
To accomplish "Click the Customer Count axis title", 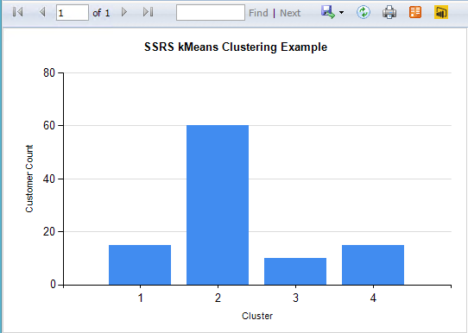I will tap(29, 179).
